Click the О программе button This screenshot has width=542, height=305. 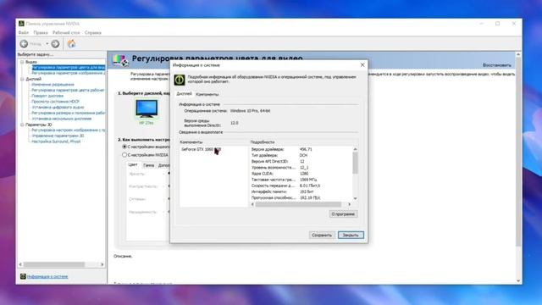pyautogui.click(x=343, y=214)
